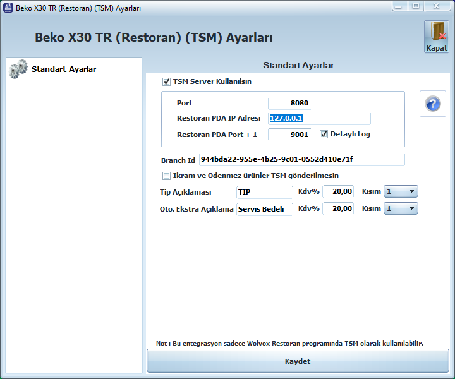Click the gears icon beside Standart Ayarlar
The width and height of the screenshot is (455, 379).
[18, 69]
